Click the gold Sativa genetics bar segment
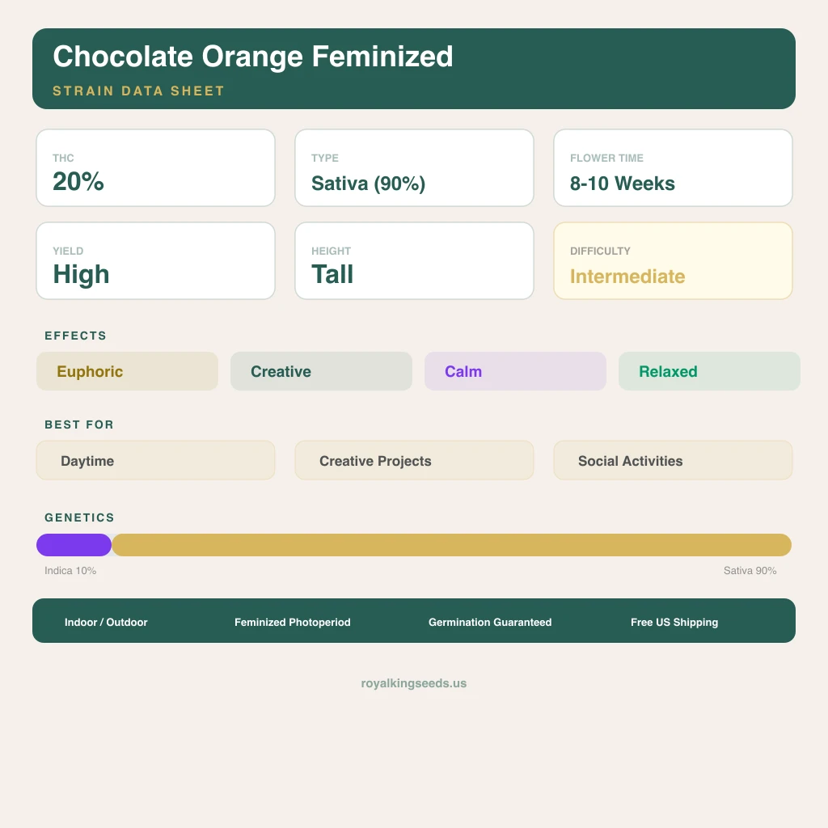Image resolution: width=828 pixels, height=828 pixels. [451, 545]
